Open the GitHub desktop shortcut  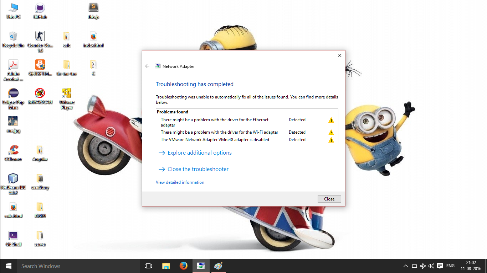(x=40, y=11)
